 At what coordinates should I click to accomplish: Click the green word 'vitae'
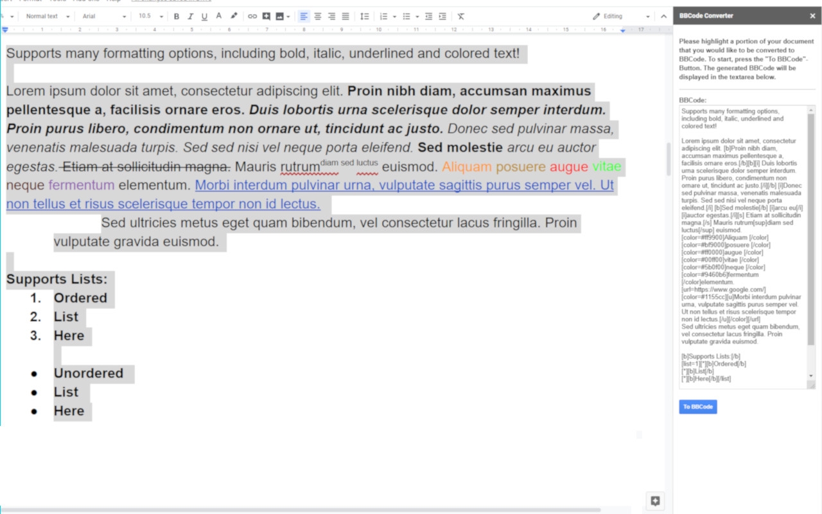coord(607,167)
